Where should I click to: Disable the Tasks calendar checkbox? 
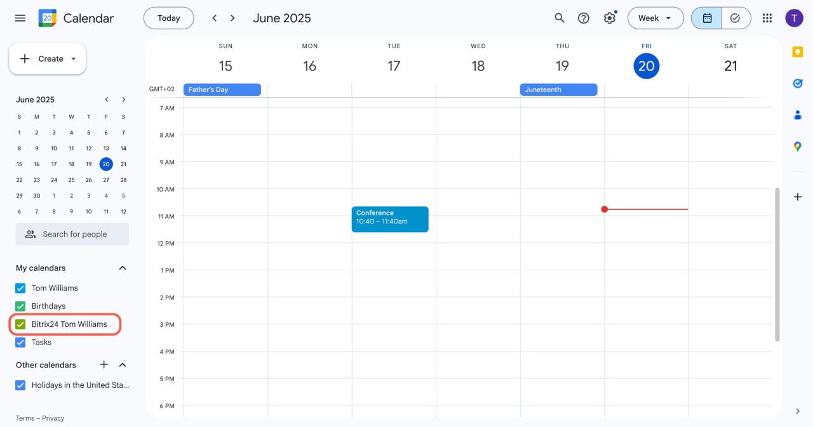click(x=20, y=343)
